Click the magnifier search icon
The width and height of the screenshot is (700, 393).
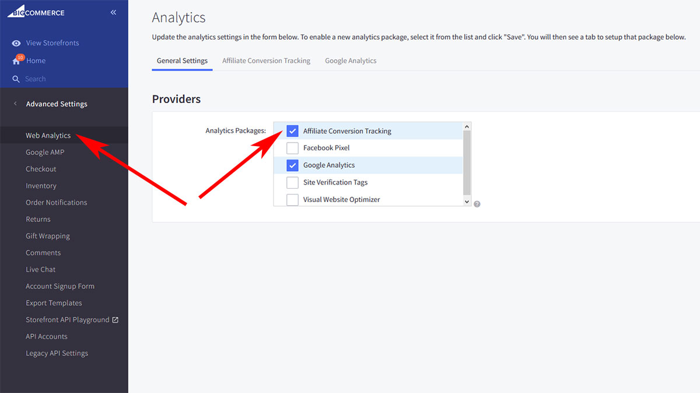pos(16,79)
